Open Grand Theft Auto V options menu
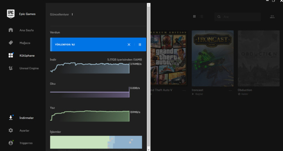The height and width of the screenshot is (151, 283). pos(184,91)
